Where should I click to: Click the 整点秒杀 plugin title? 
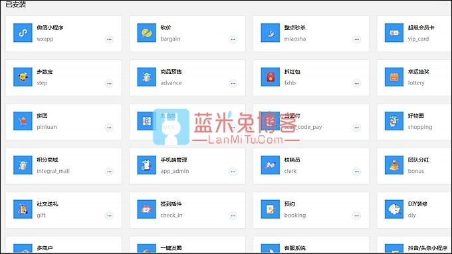[x=294, y=28]
